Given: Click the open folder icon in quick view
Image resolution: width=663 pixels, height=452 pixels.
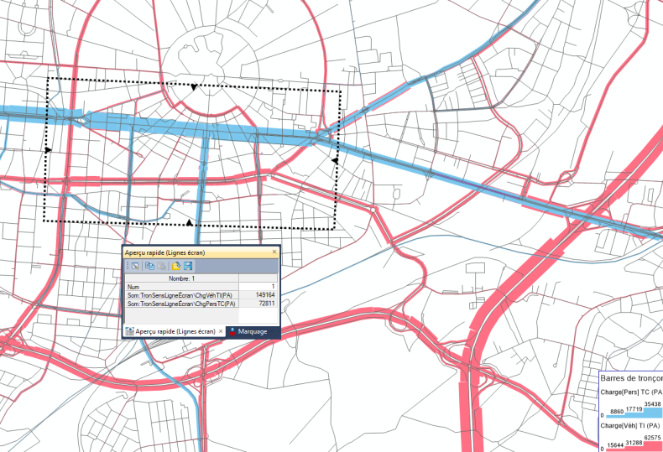Looking at the screenshot, I should pos(177,266).
